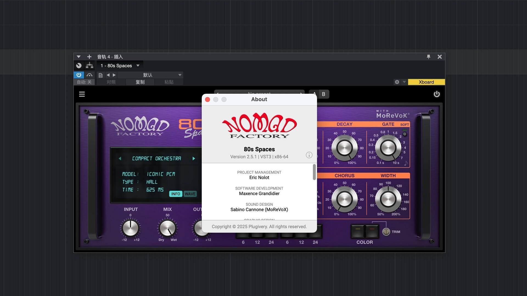This screenshot has width=527, height=296.
Task: Select the B comparison slot
Action: pyautogui.click(x=324, y=94)
